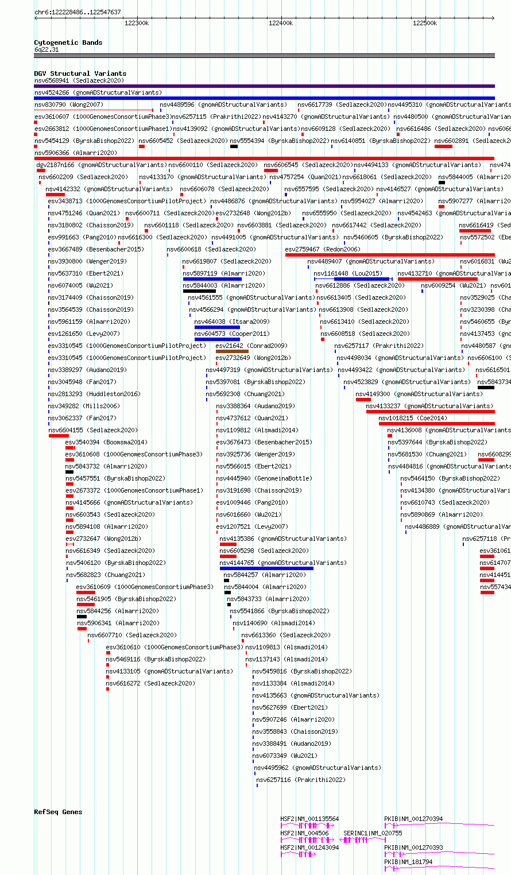Select nsv5897119 (Almarri2020) label
The width and height of the screenshot is (511, 875).
224,273
